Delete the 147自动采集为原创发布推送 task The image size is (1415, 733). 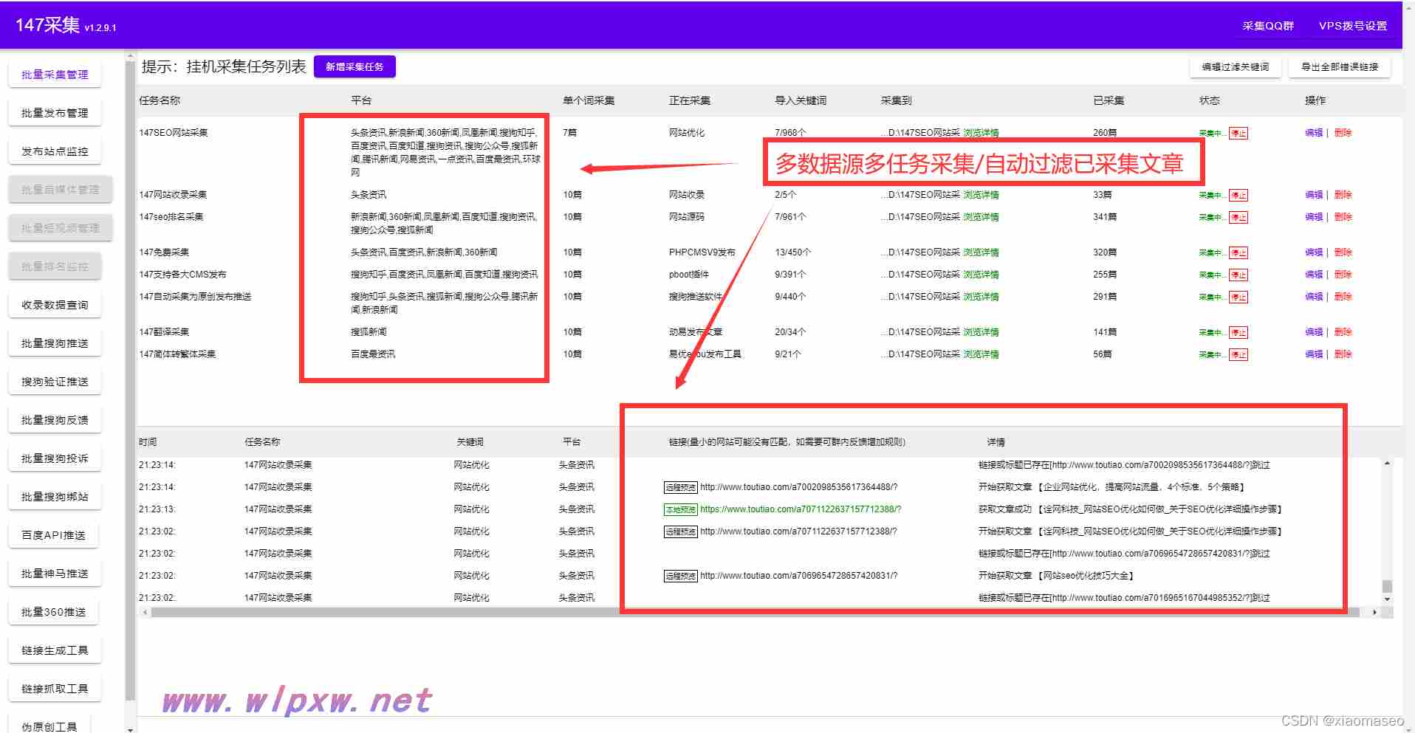tap(1343, 297)
